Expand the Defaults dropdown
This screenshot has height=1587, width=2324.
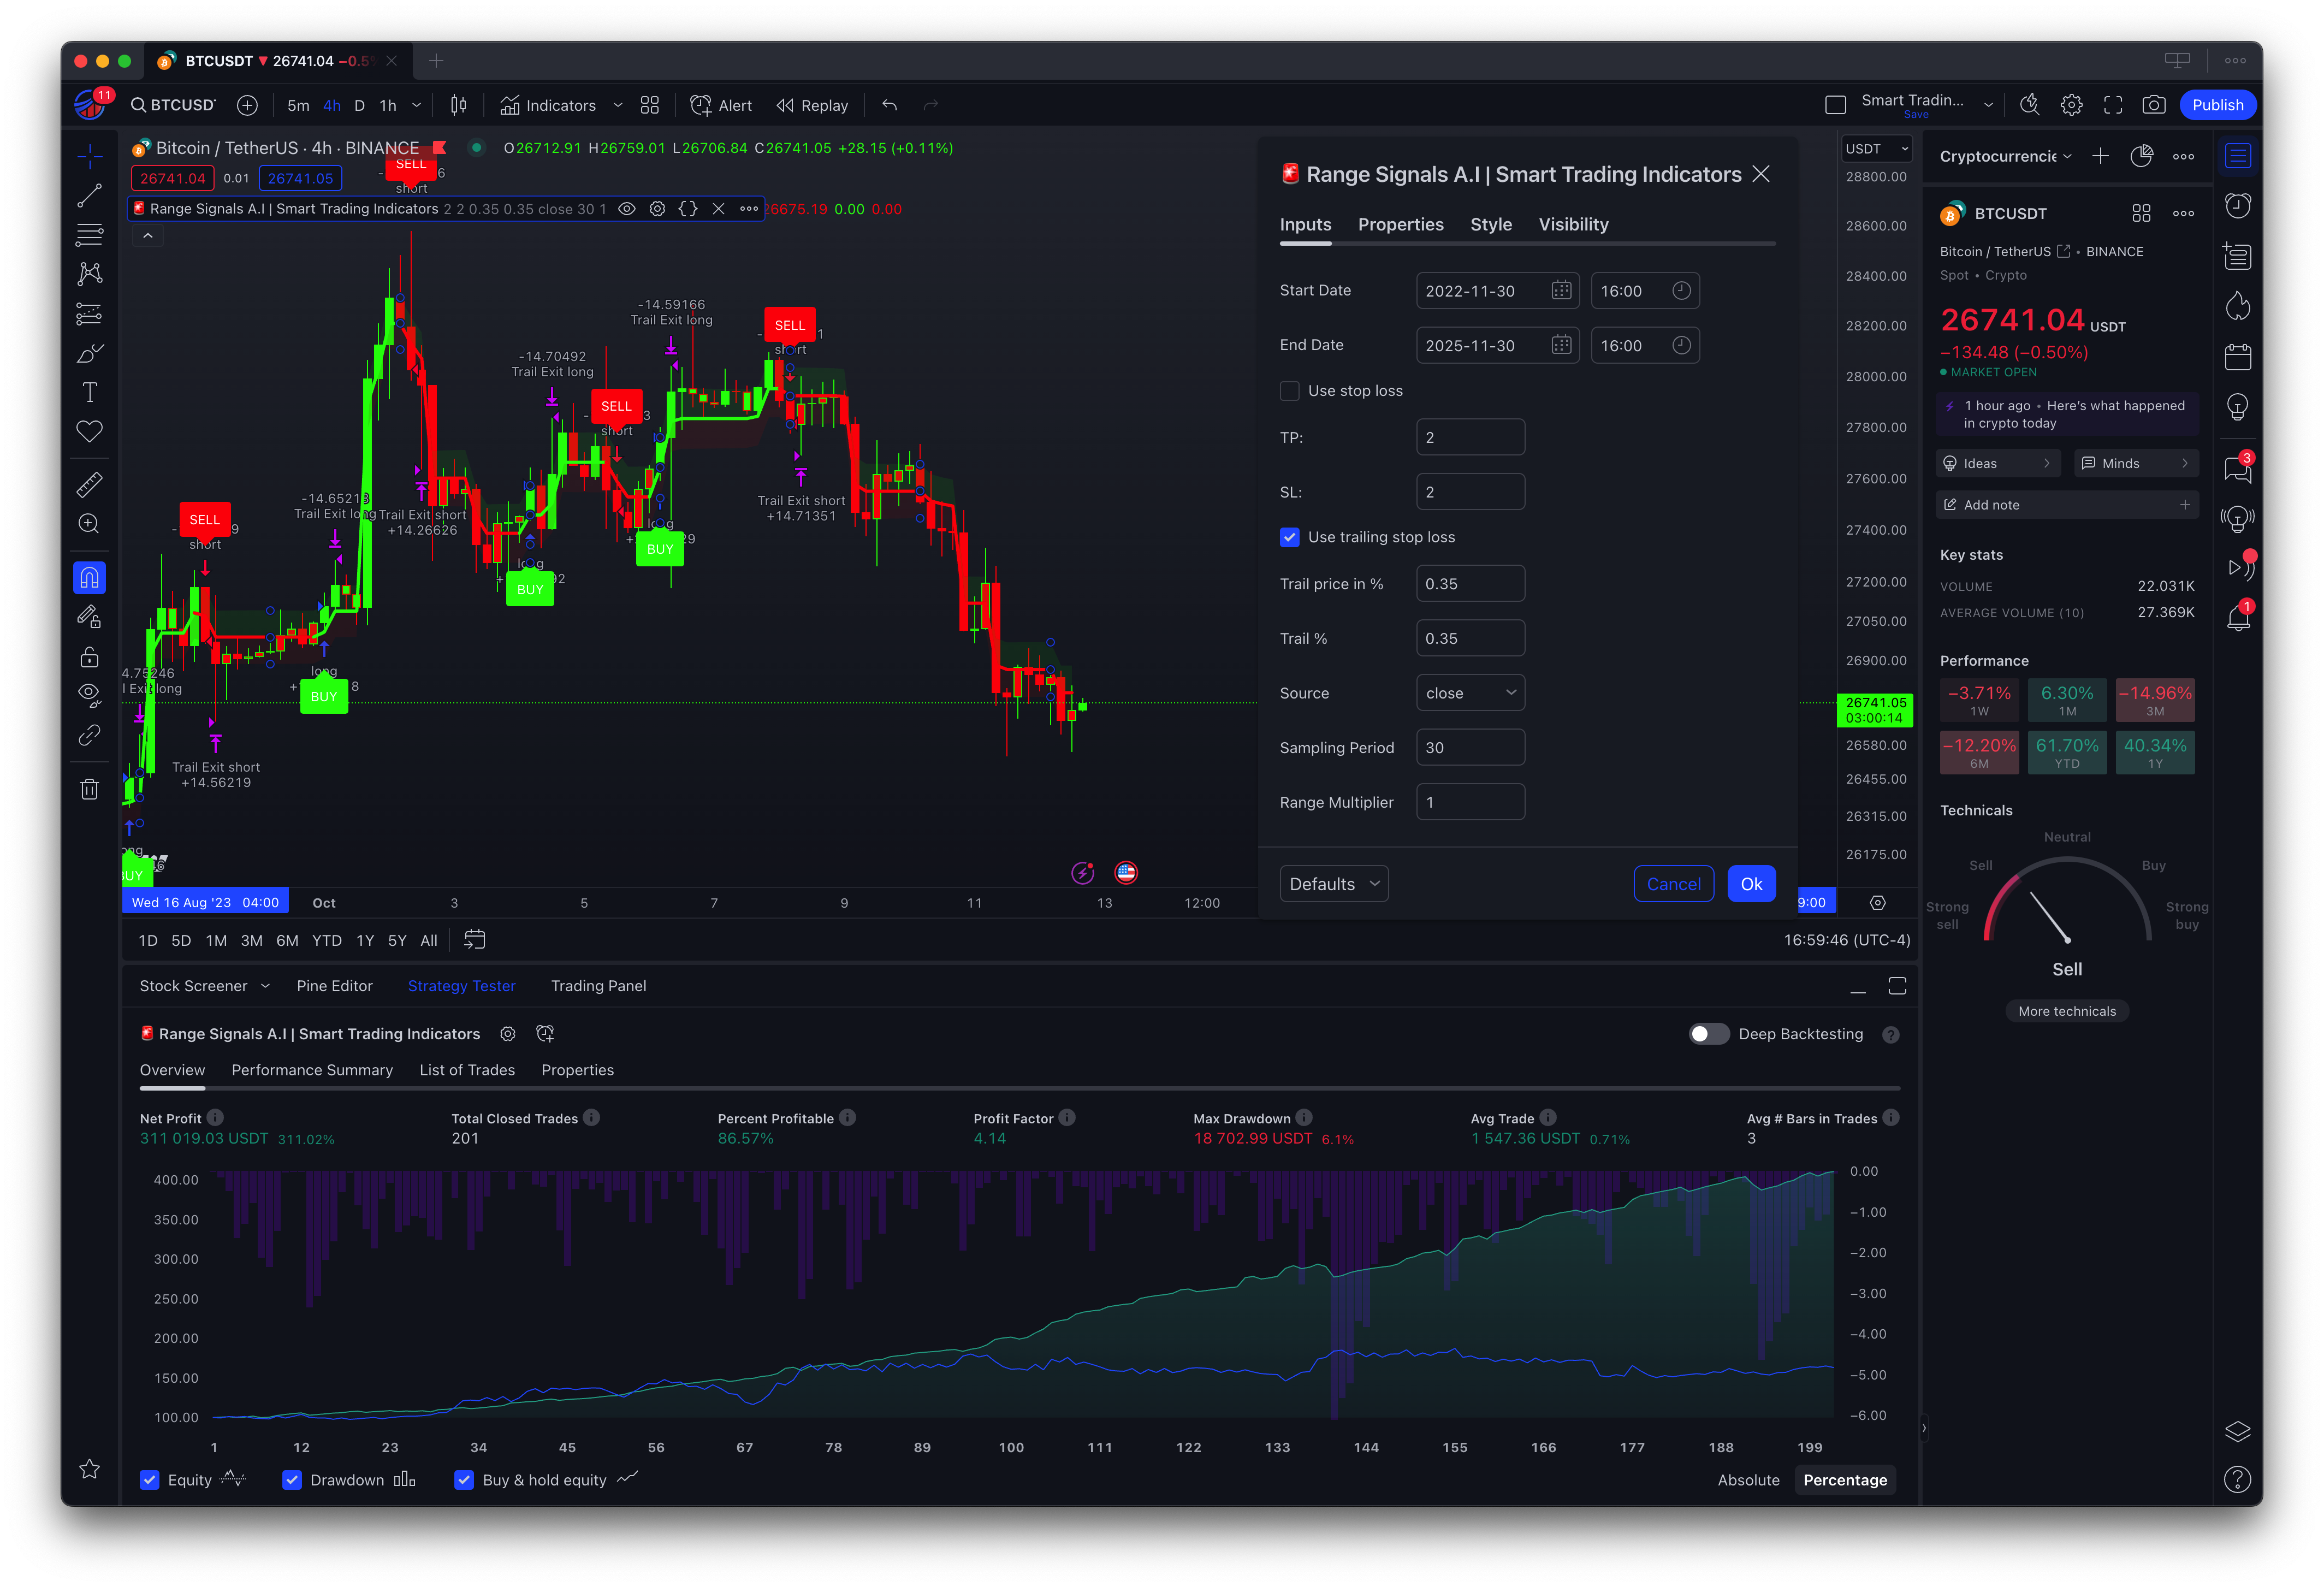tap(1333, 884)
